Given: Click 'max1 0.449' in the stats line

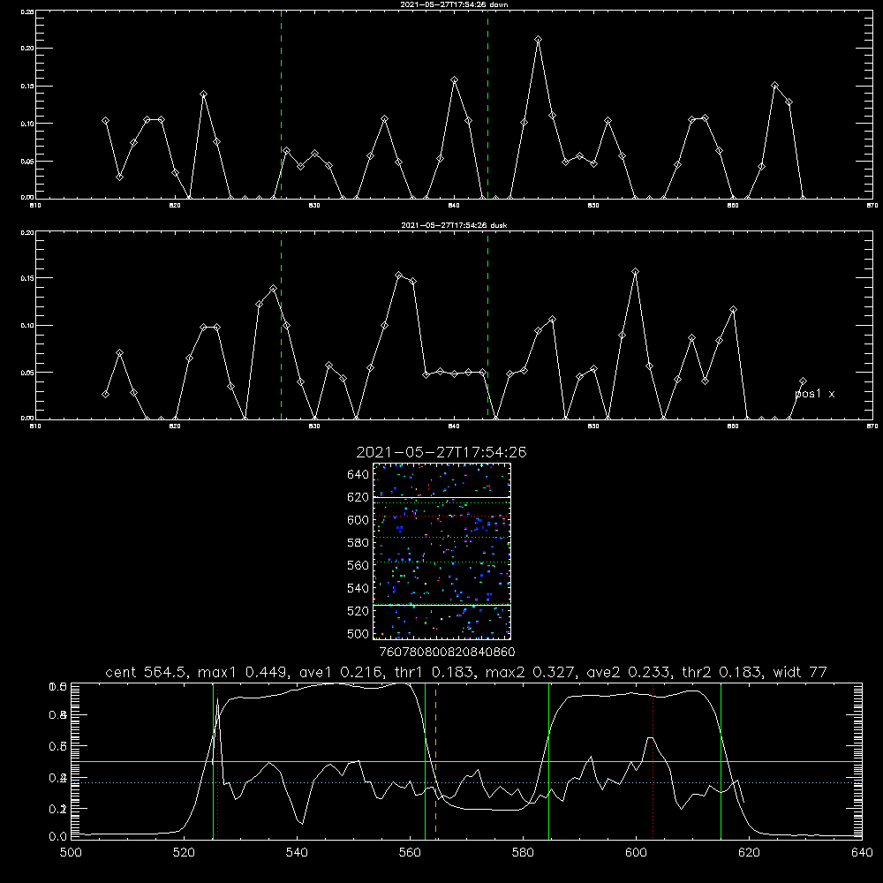Looking at the screenshot, I should tap(244, 672).
